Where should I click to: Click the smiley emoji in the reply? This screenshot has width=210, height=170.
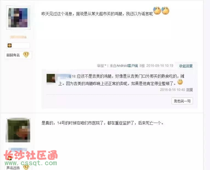pyautogui.click(x=180, y=82)
